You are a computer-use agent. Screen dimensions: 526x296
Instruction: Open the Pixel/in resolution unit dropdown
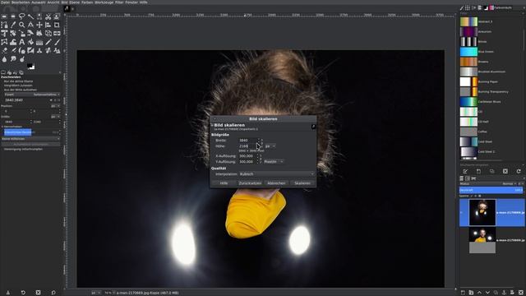(x=274, y=162)
